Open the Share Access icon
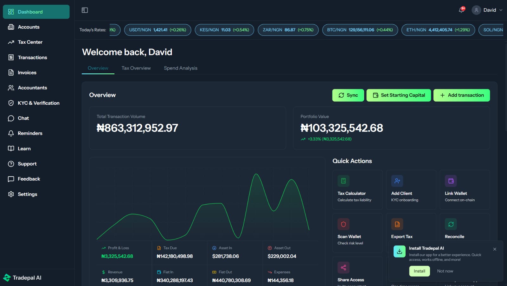Screen dimensions: 507x286 pyautogui.click(x=343, y=268)
